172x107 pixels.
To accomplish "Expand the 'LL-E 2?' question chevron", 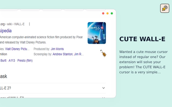I will point(103,88).
